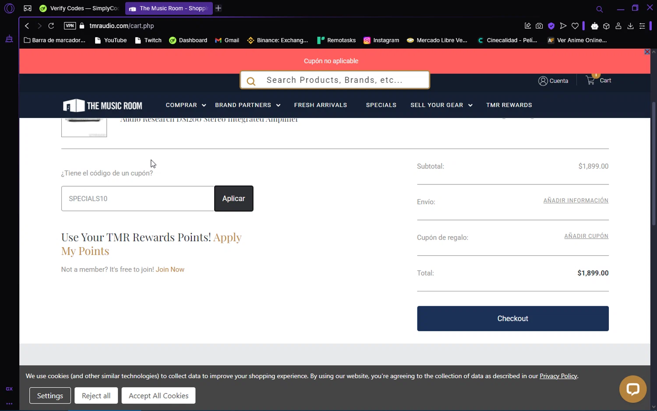The width and height of the screenshot is (657, 411).
Task: Click the Opera GX logo icon
Action: [9, 8]
